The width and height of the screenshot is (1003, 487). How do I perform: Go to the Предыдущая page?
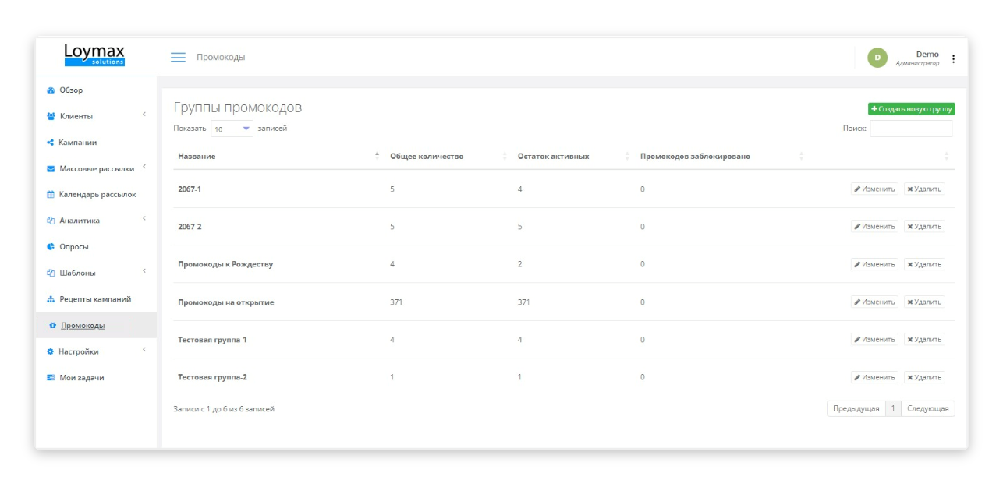click(x=856, y=409)
